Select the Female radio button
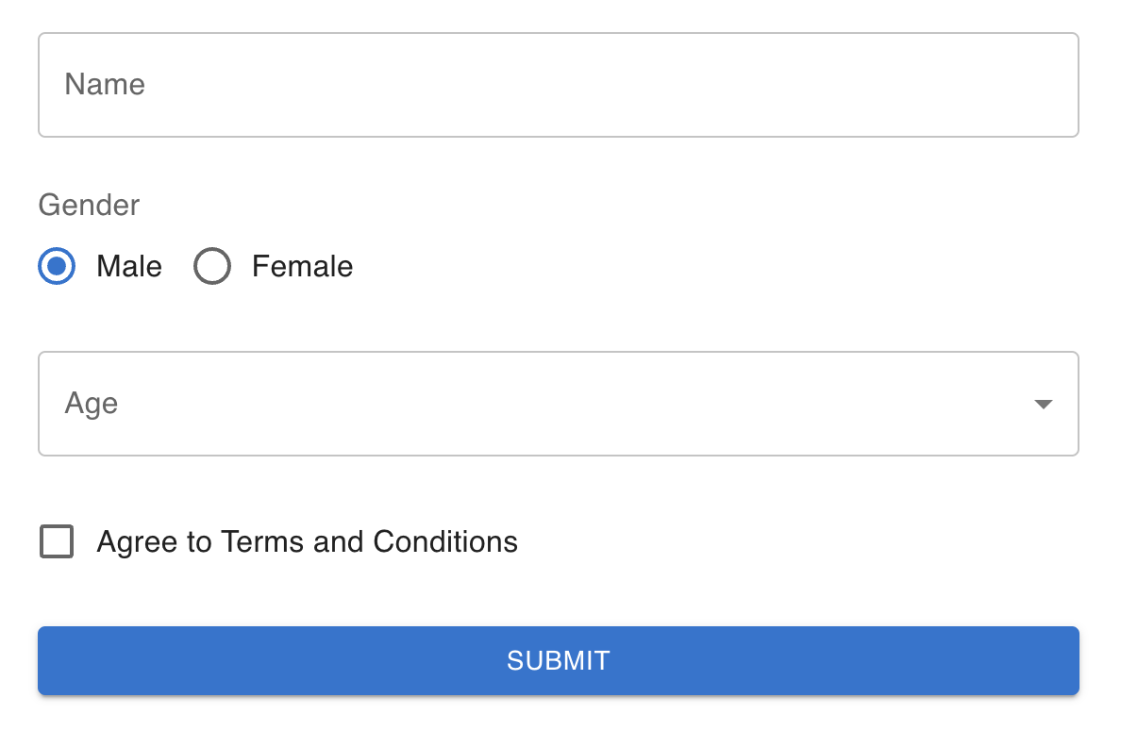1121x747 pixels. coord(212,267)
